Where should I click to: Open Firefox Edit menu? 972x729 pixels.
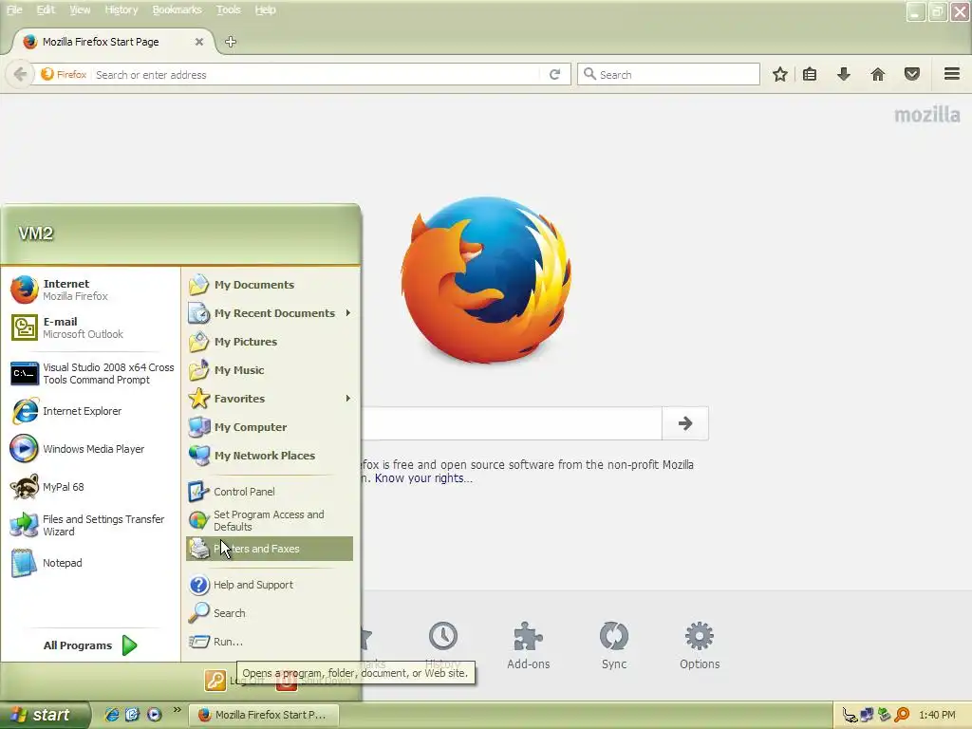click(x=46, y=9)
